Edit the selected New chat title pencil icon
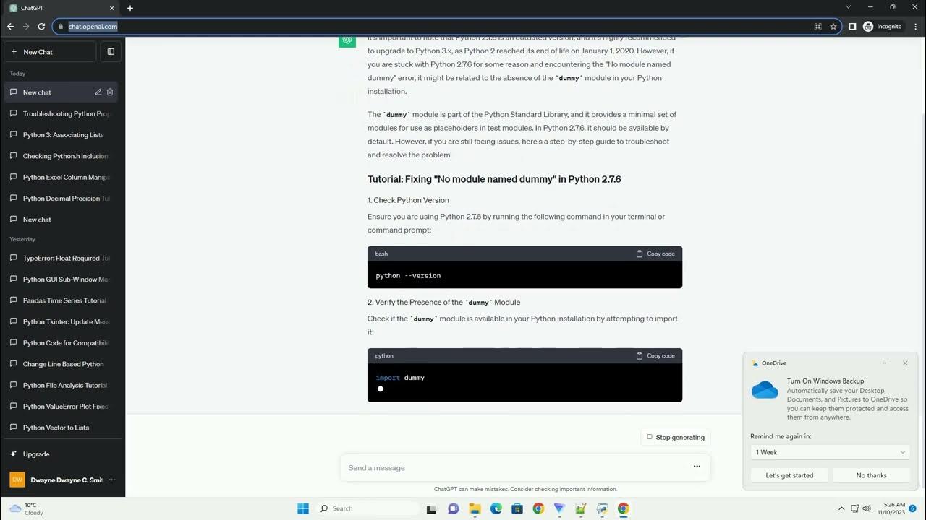 pos(98,92)
